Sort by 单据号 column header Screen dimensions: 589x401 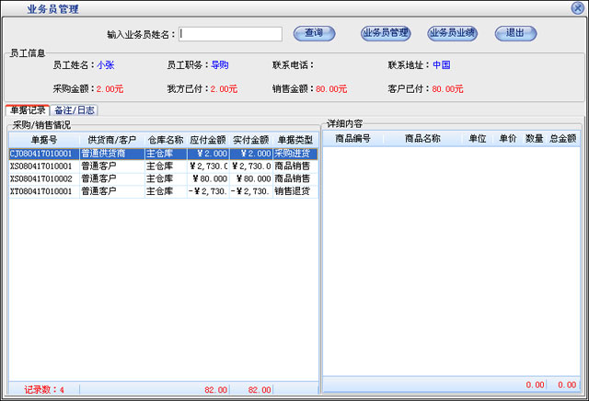coord(44,140)
